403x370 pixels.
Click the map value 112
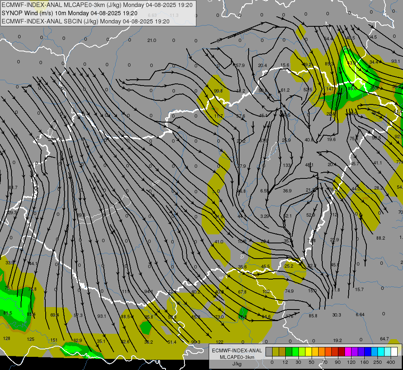click(334, 215)
